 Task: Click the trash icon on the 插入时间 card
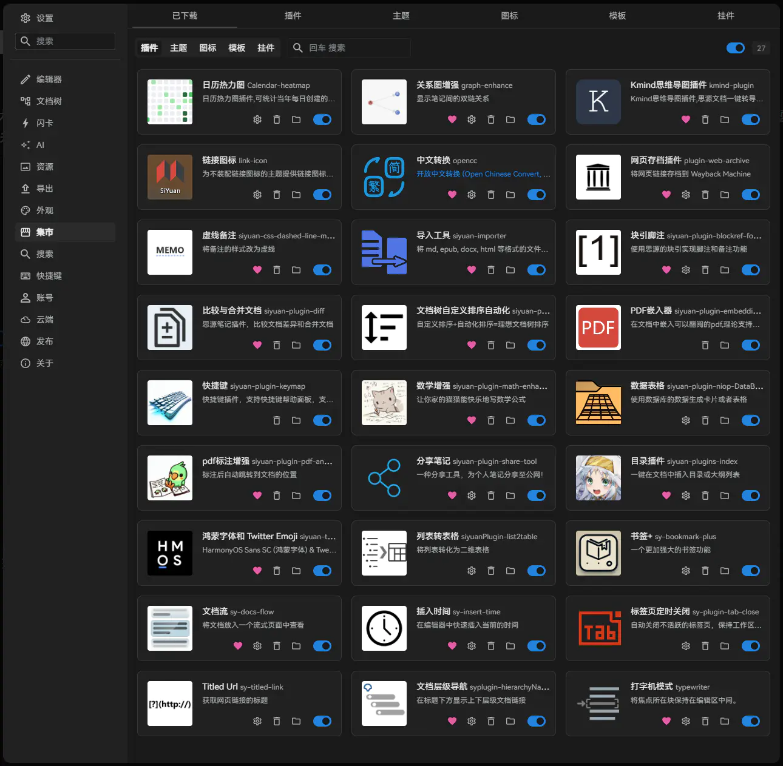coord(491,646)
